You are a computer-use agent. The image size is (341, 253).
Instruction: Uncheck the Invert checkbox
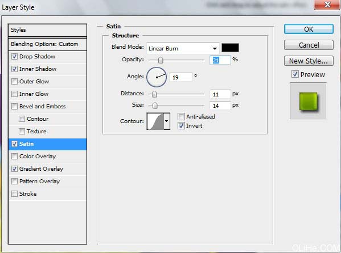coord(181,126)
